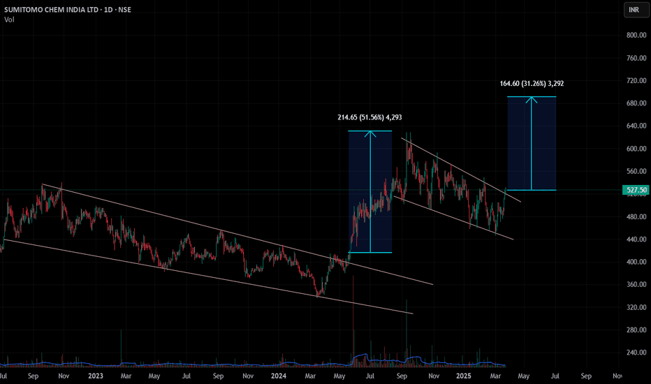Image resolution: width=651 pixels, height=384 pixels.
Task: Select the Vol indicator label
Action: pos(9,20)
